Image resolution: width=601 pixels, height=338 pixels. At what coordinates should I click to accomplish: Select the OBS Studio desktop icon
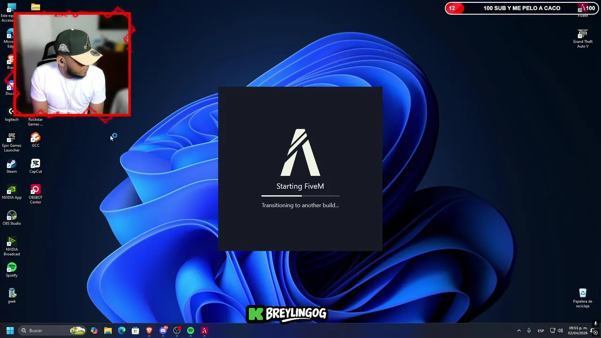click(12, 218)
